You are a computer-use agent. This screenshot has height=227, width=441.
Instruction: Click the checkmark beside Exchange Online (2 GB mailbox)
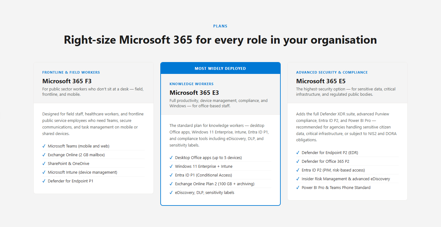pos(44,155)
